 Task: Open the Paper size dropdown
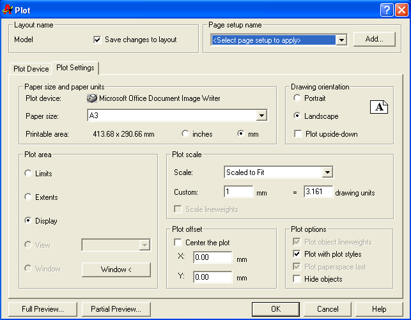coord(261,116)
